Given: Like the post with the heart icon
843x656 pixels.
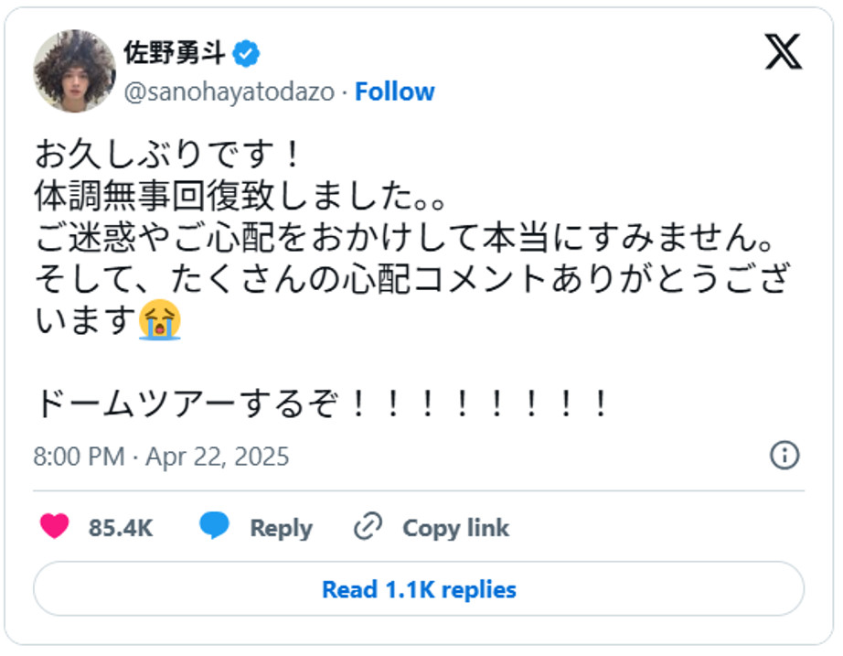Looking at the screenshot, I should coord(55,527).
